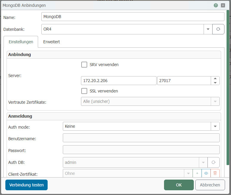View the Client-Zertifikat with eye icon
This screenshot has width=231, height=195.
coord(206,173)
